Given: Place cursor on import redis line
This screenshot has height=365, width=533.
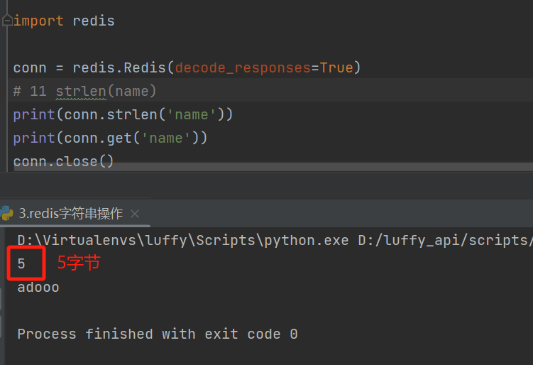Looking at the screenshot, I should [64, 21].
